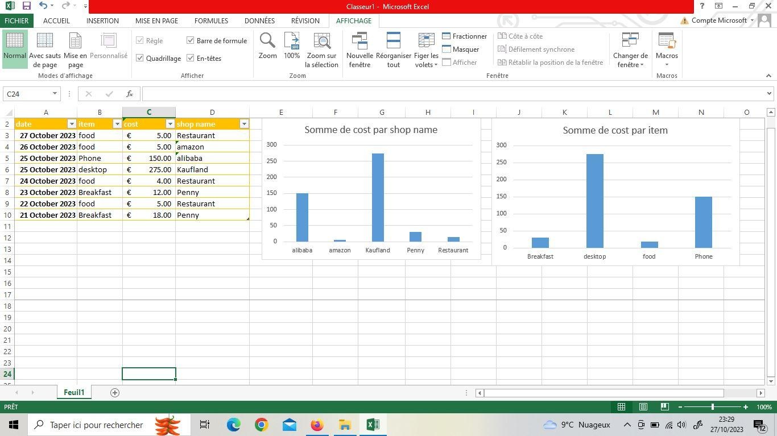Viewport: 777px width, 436px height.
Task: Select the 'Somme de cost par item' chart
Action: (615, 192)
